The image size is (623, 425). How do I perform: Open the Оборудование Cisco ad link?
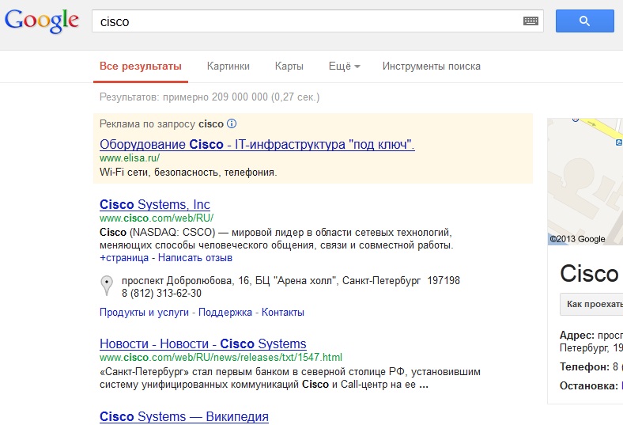(x=257, y=144)
